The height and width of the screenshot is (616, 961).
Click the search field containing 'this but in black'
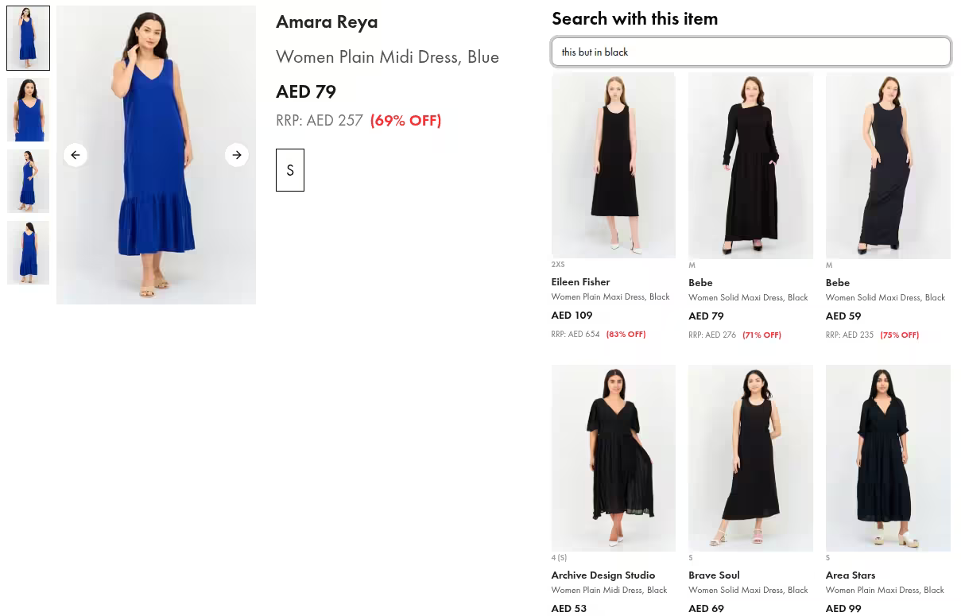click(751, 52)
